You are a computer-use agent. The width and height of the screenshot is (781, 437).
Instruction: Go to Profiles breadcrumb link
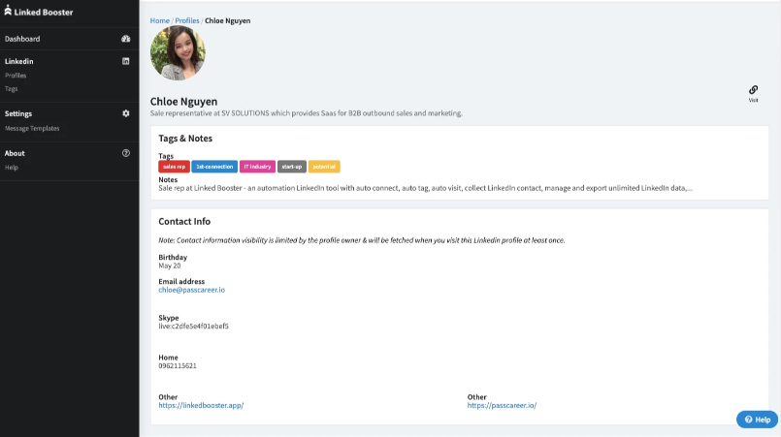(x=187, y=20)
